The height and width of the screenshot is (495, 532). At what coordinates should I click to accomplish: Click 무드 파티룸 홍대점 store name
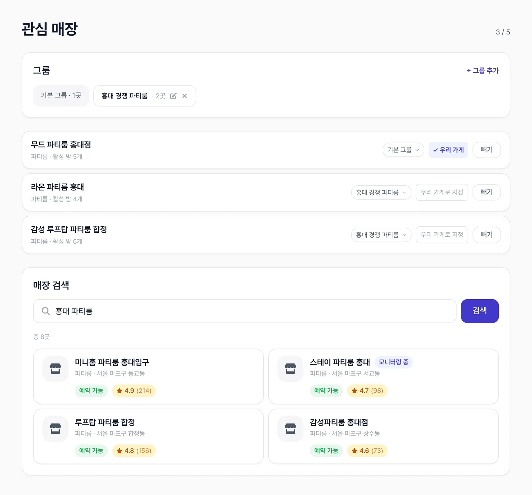(61, 144)
